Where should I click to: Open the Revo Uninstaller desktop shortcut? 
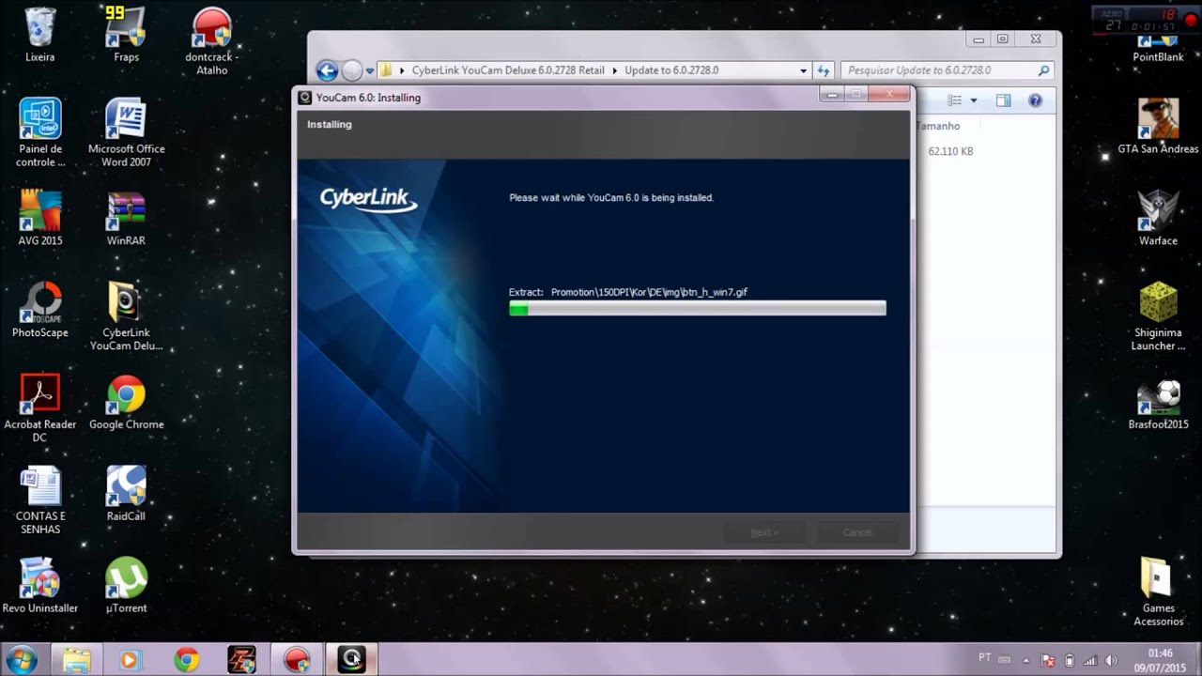[40, 586]
